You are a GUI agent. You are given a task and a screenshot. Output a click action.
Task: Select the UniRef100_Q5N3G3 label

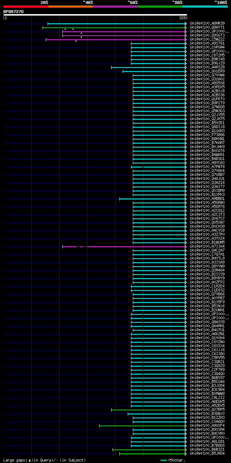(x=207, y=111)
